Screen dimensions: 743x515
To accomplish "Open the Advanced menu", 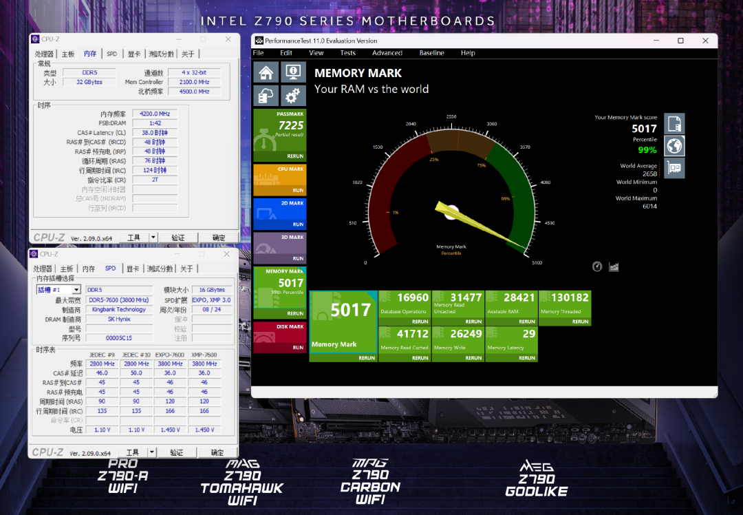I will 387,53.
